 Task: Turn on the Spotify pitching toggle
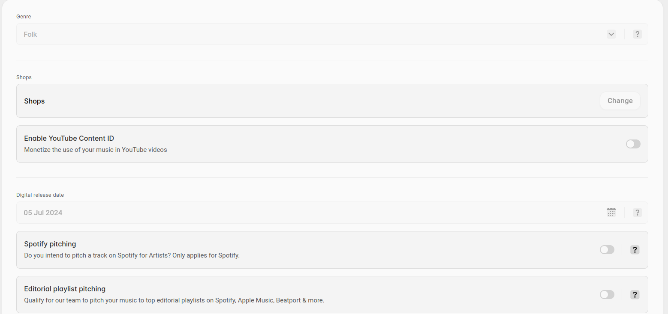[x=607, y=250]
